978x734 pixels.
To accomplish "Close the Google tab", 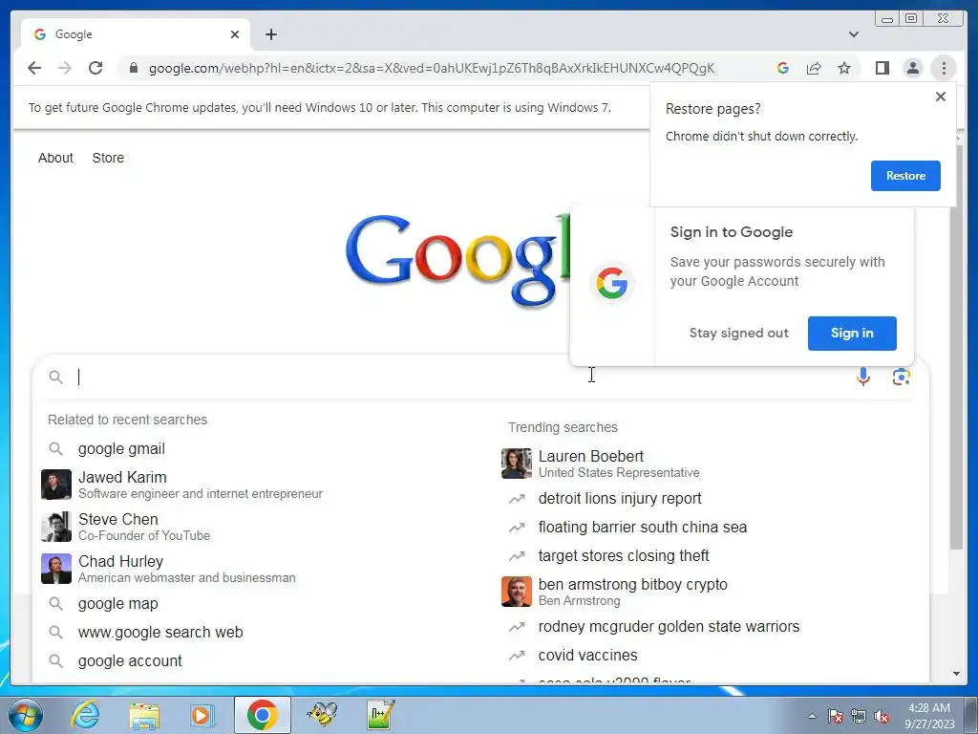I will 235,34.
